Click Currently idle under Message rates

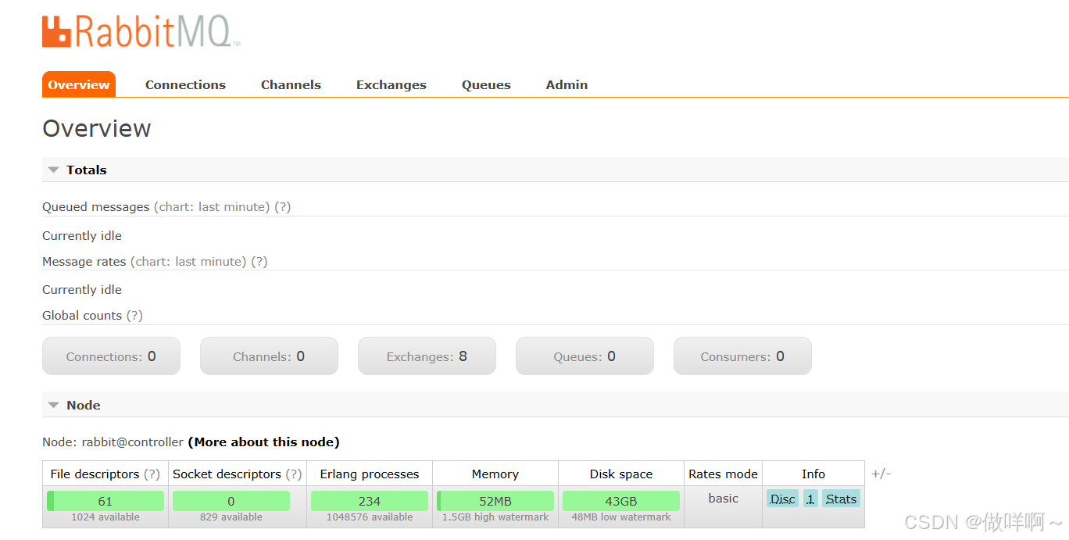coord(82,289)
